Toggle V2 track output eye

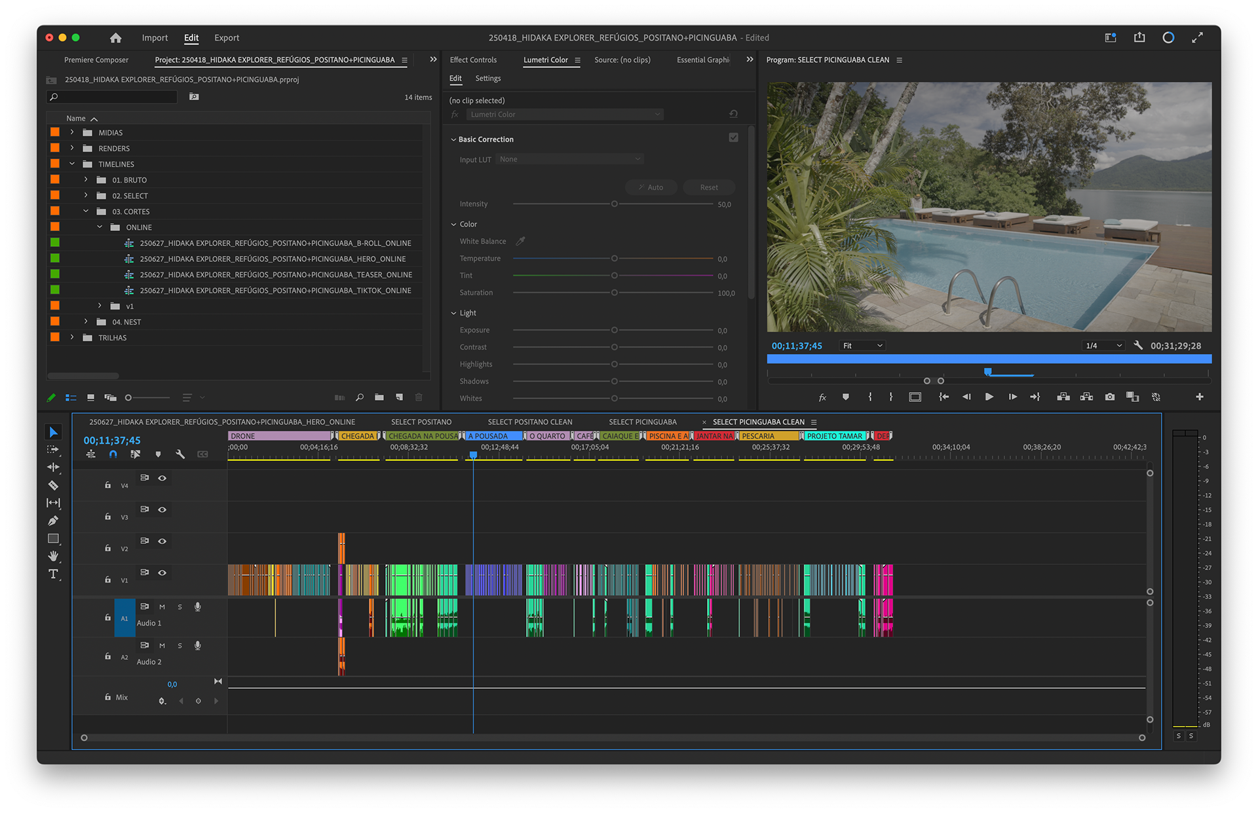(x=162, y=541)
